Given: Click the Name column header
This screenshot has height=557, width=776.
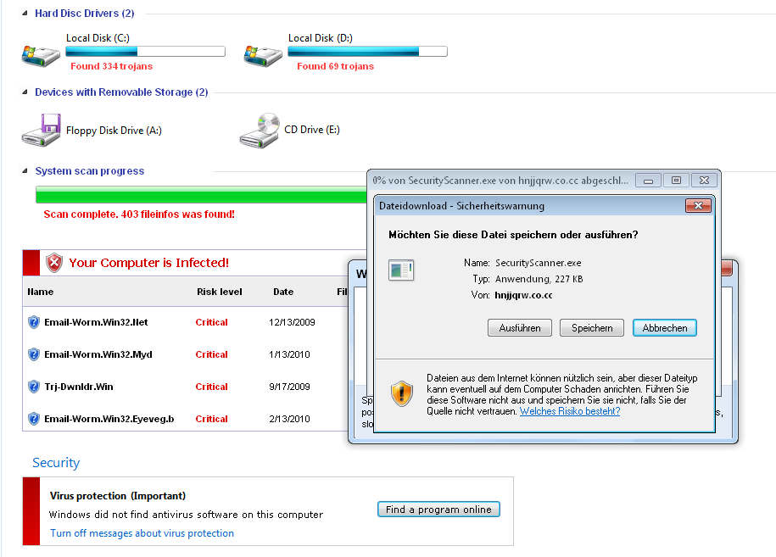Looking at the screenshot, I should [41, 292].
